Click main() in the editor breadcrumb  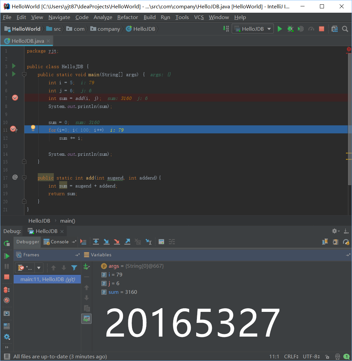68,221
